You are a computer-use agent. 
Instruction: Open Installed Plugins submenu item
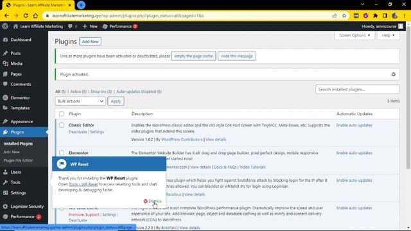pos(18,144)
